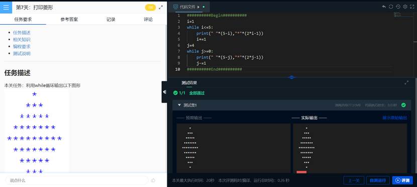Click the 实际输出 label
Image resolution: width=417 pixels, height=187 pixels.
(x=309, y=118)
